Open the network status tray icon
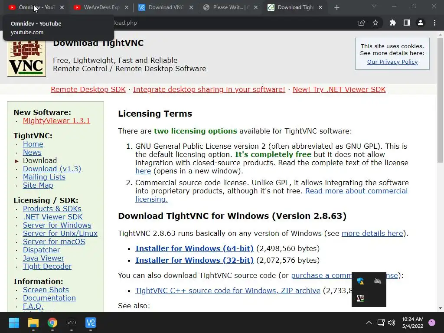444x333 pixels. (x=381, y=323)
